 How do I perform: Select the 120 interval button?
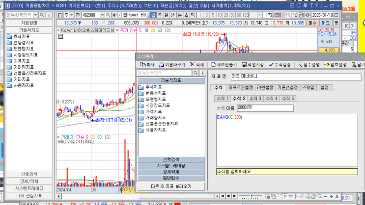[x=246, y=15]
